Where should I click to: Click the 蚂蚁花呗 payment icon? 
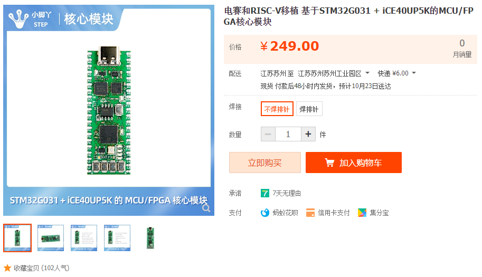(x=264, y=213)
